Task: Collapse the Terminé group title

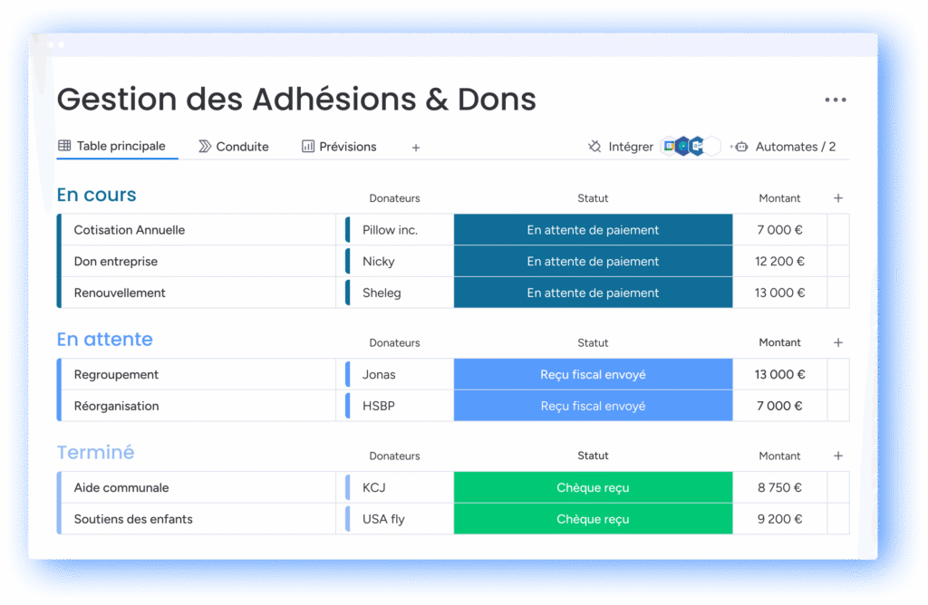Action: [95, 452]
